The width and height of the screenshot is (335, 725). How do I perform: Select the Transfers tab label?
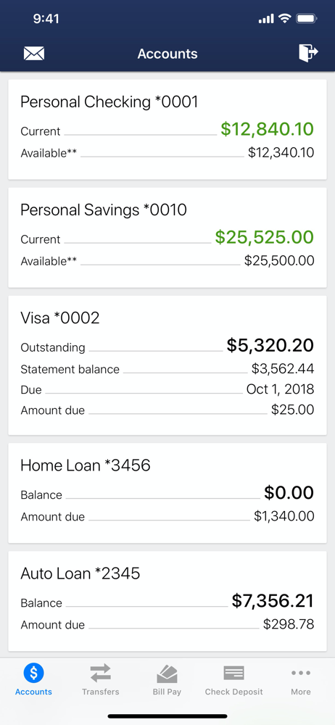pyautogui.click(x=100, y=692)
